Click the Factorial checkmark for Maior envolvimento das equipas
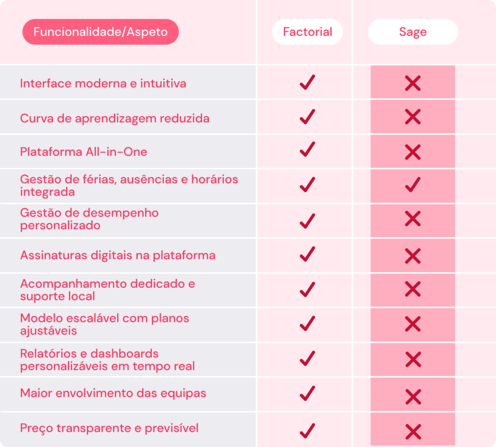 point(308,393)
